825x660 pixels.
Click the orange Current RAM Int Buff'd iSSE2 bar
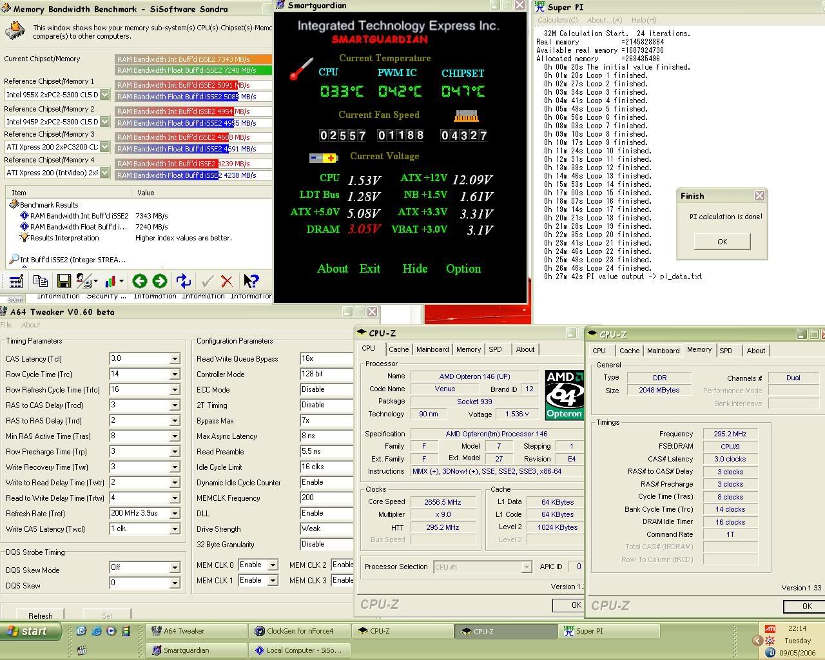tap(193, 59)
